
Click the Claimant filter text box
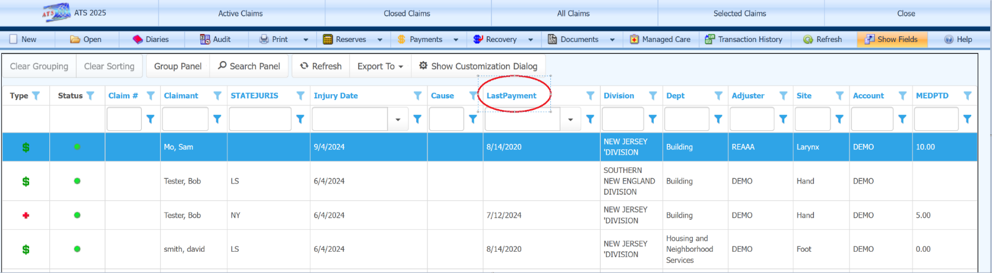(x=185, y=119)
